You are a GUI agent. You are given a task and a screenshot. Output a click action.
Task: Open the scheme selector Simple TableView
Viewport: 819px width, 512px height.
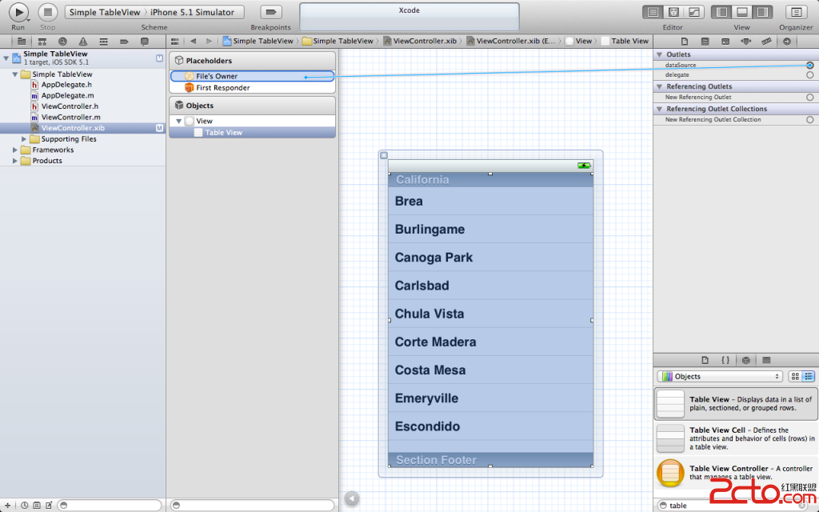click(x=106, y=12)
